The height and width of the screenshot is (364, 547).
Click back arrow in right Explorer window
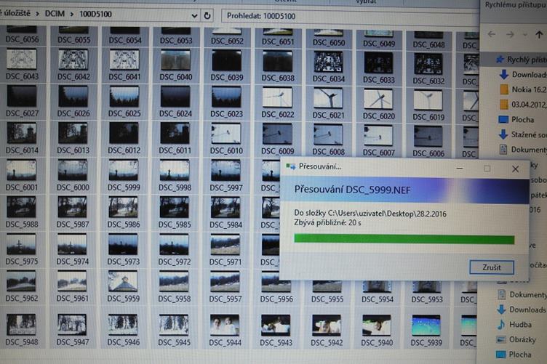[492, 34]
